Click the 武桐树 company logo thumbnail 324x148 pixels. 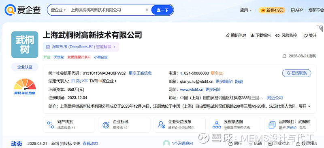pyautogui.click(x=25, y=44)
